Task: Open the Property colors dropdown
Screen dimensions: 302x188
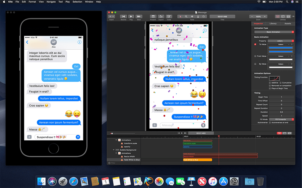Action: [281, 41]
